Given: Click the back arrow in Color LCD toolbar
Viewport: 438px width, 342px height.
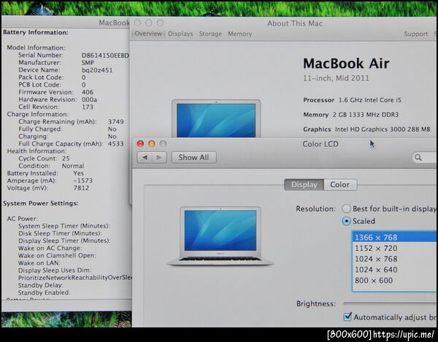Looking at the screenshot, I should click(x=145, y=158).
